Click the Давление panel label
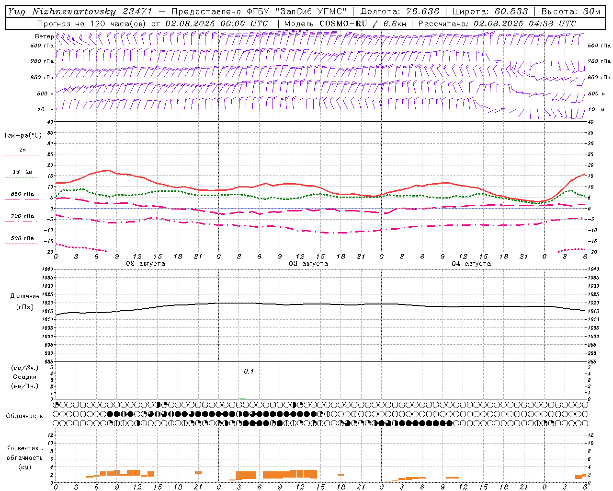Image resolution: width=613 pixels, height=491 pixels. click(x=25, y=296)
